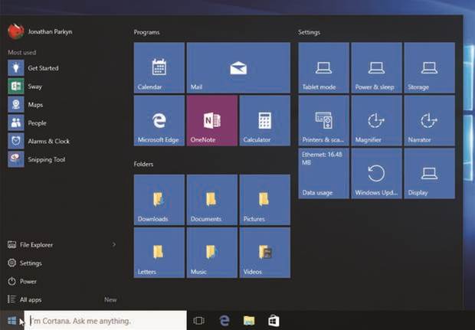This screenshot has width=475, height=330.
Task: Open the Narrator settings tile
Action: (x=429, y=120)
